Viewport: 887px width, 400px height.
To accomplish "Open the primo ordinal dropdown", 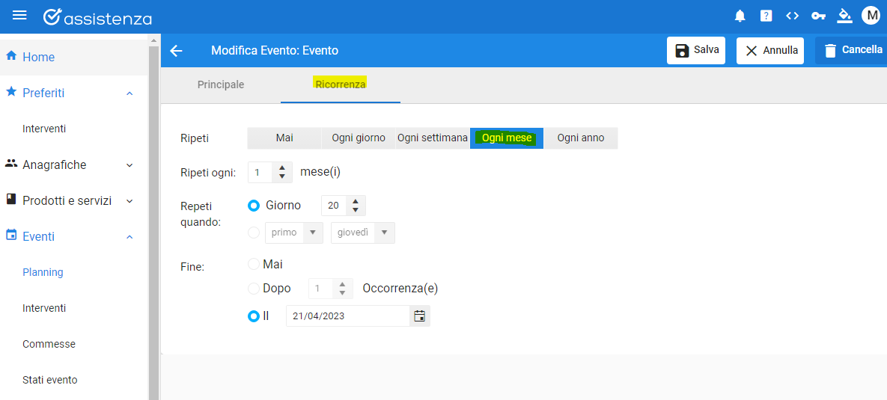I will (294, 233).
